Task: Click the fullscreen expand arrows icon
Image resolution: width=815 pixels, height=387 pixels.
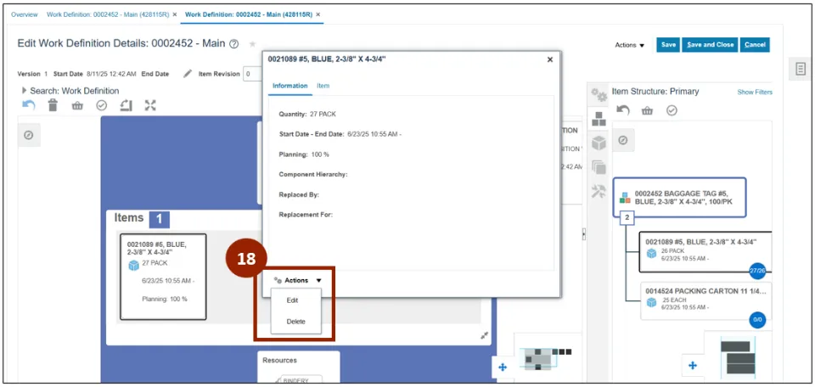Action: pos(150,105)
